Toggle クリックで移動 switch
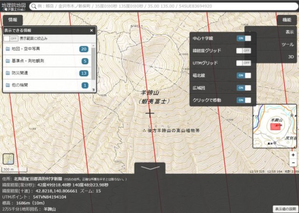Viewport: 299px width, 213px height. pos(244,100)
